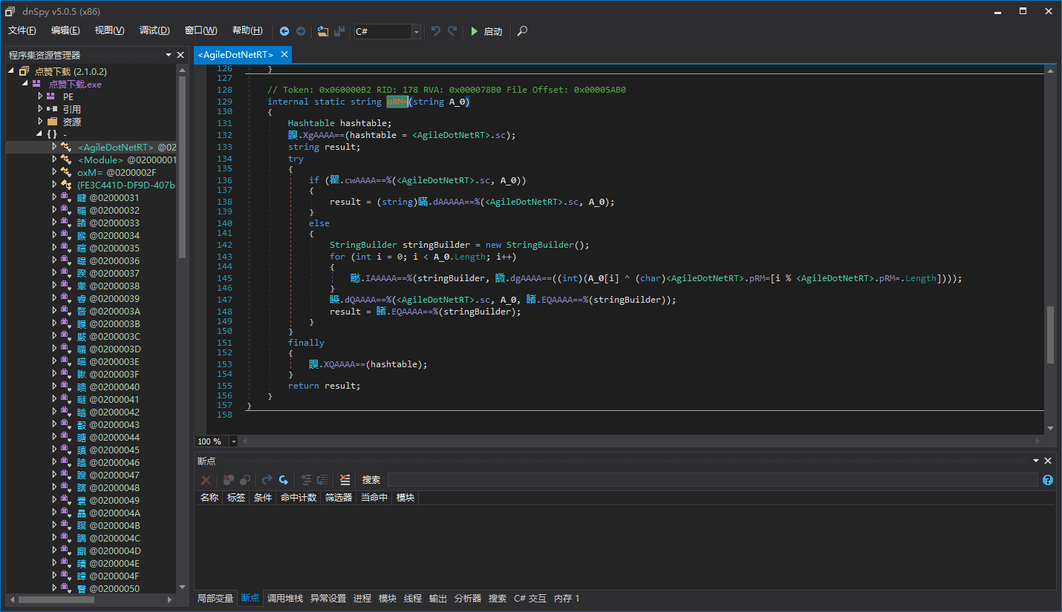
Task: Click the navigate back arrow icon
Action: (x=284, y=31)
